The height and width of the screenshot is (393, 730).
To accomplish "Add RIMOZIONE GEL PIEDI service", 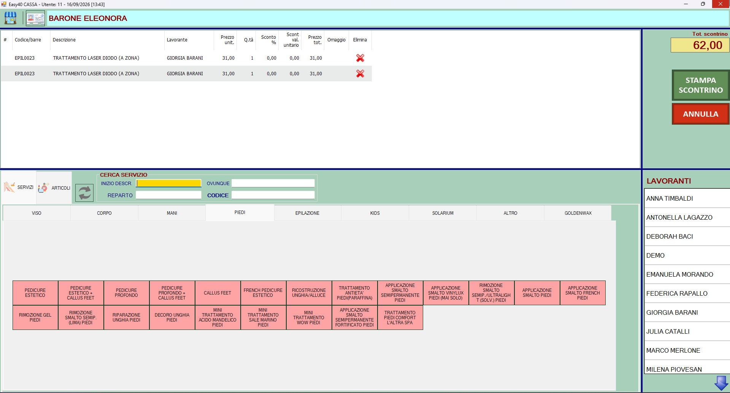I will click(35, 318).
